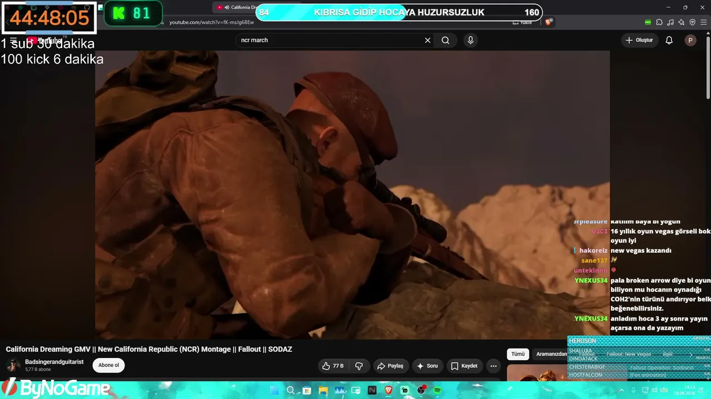The width and height of the screenshot is (711, 399).
Task: Open Badsingerandguitarist channel avatar
Action: click(x=13, y=365)
